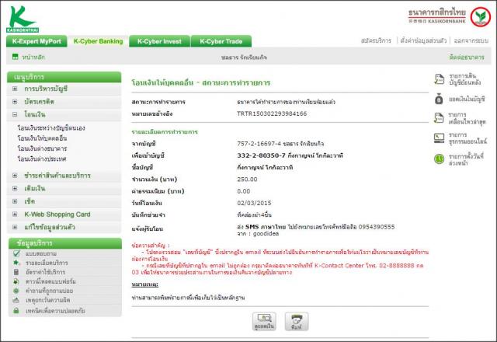Expand the การบริหารบัญชี menu section
Screen dimensions: 497x342
pos(15,89)
